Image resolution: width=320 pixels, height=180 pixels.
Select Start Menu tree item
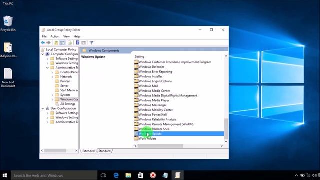click(x=69, y=90)
